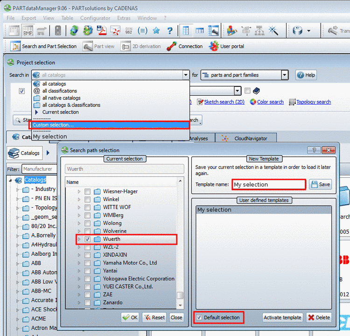Open the Search in catalogs dropdown arrow
Viewport: 350px width, 336px height.
pos(186,75)
